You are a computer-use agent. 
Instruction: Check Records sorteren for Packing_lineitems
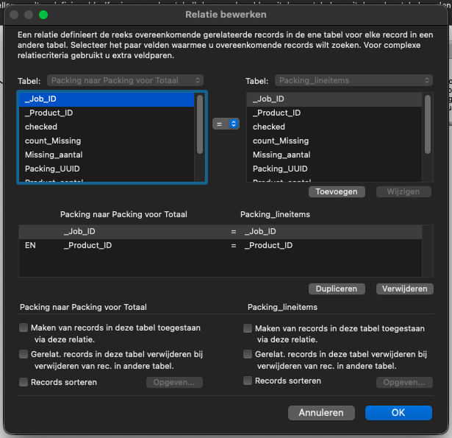(248, 381)
